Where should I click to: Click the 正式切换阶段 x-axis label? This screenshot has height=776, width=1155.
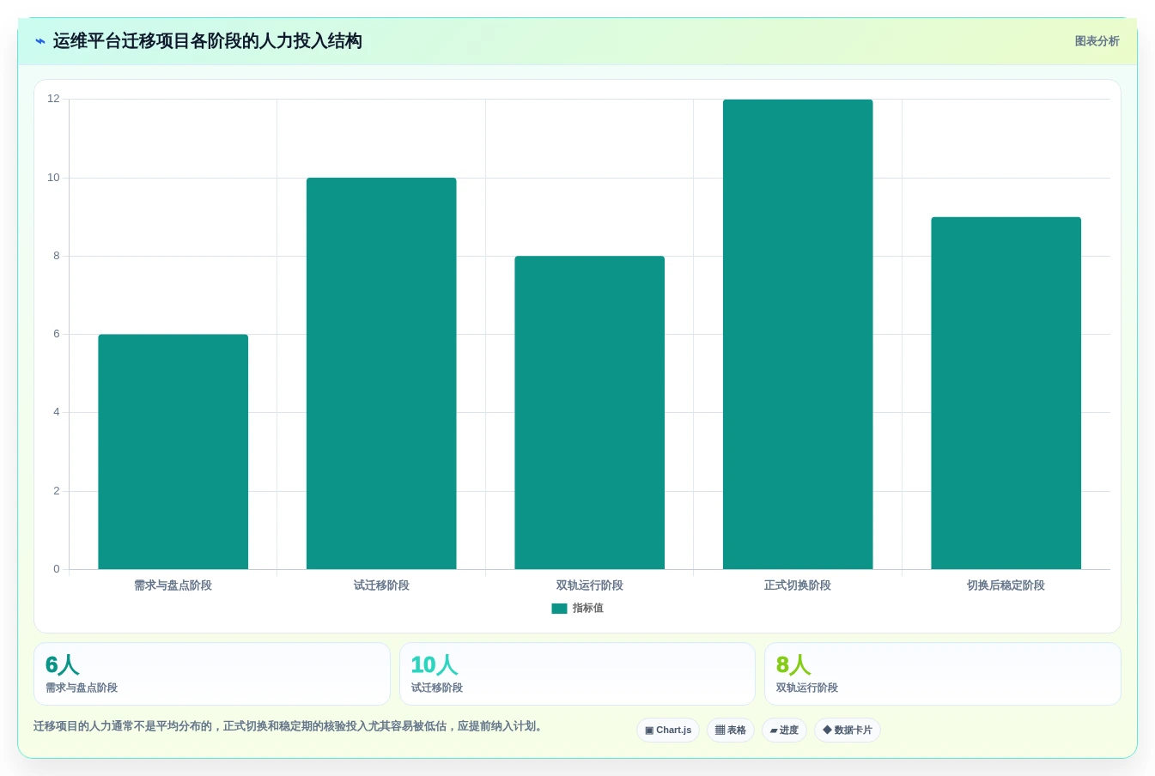pos(798,585)
